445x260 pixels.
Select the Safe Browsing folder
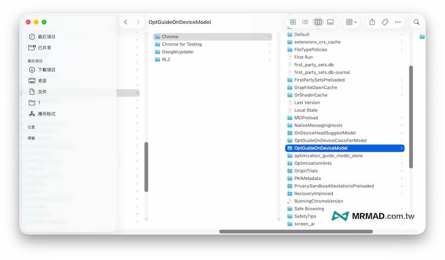coord(345,209)
